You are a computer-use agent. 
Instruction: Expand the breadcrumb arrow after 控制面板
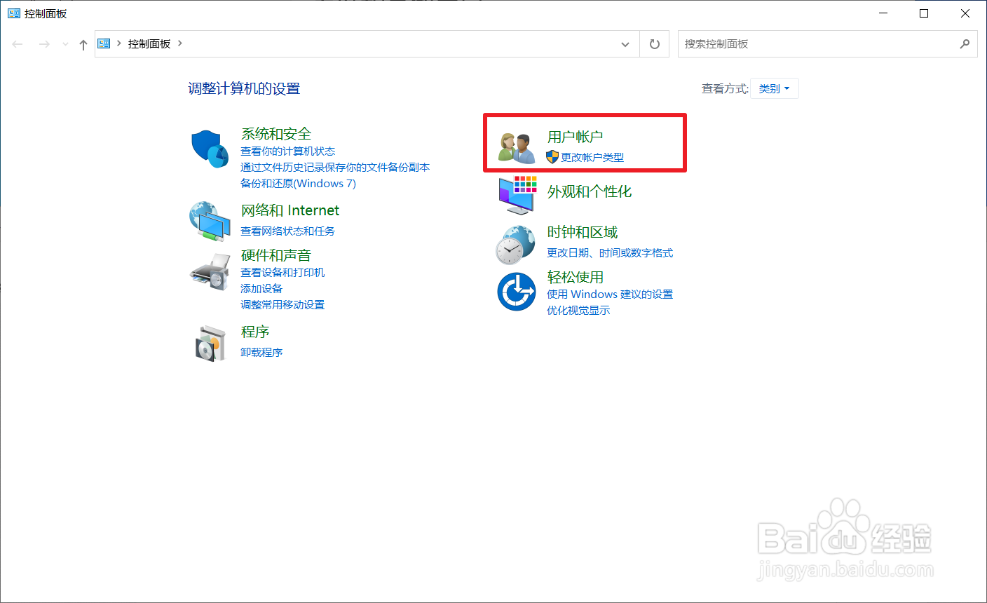181,43
